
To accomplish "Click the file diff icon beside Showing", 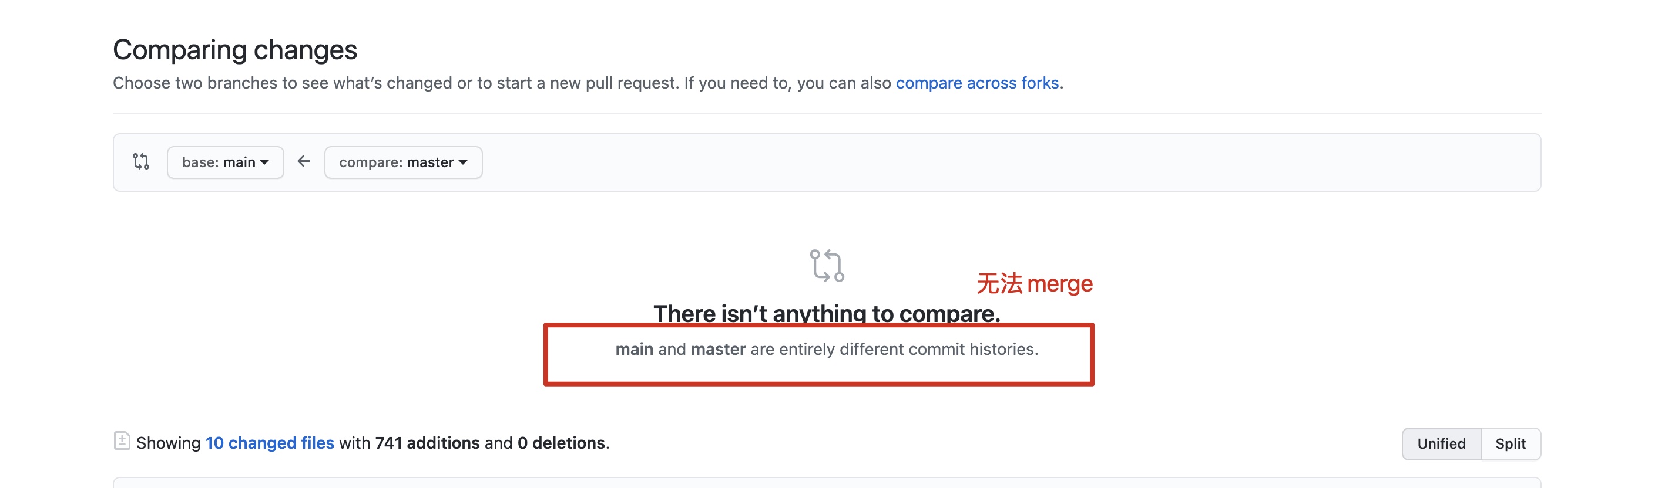I will [x=122, y=441].
